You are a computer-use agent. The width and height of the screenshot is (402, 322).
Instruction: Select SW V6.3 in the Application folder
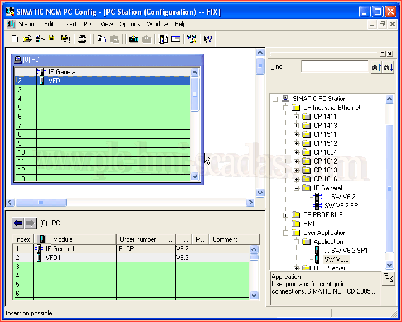[x=336, y=259]
